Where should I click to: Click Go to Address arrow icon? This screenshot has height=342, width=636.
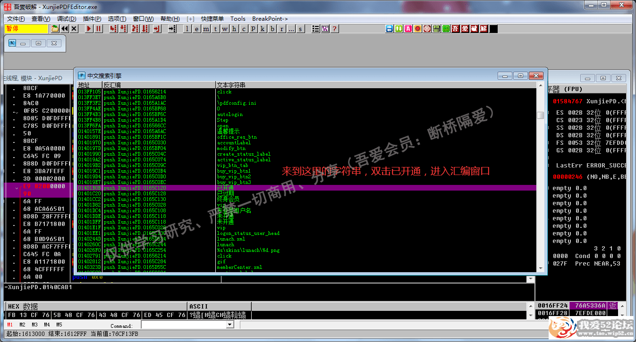(x=172, y=29)
